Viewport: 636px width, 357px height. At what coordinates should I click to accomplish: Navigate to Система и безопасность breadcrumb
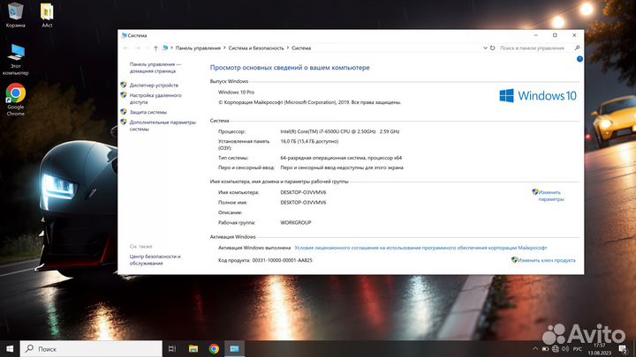256,48
